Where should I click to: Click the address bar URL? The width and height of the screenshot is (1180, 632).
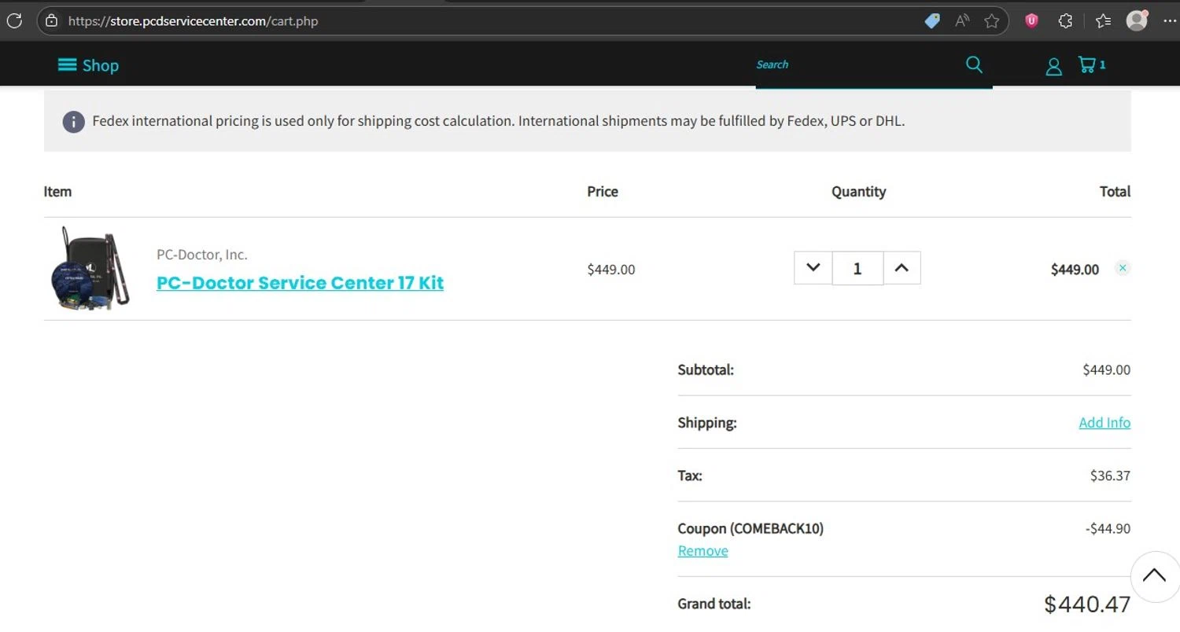pyautogui.click(x=193, y=21)
